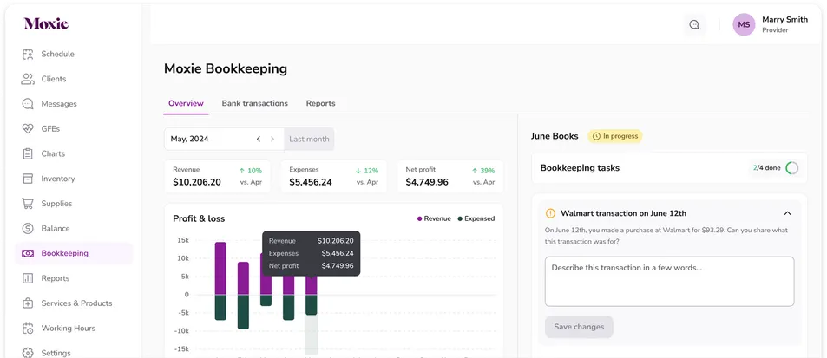This screenshot has width=827, height=358.
Task: Click the Expenses $5,456.24 card
Action: (334, 176)
